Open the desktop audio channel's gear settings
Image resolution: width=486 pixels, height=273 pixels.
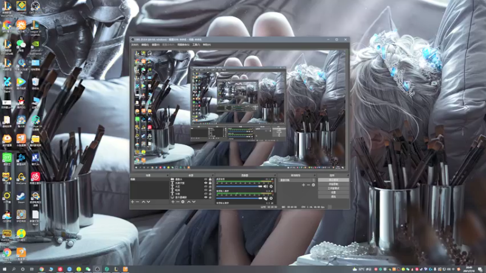[271, 186]
